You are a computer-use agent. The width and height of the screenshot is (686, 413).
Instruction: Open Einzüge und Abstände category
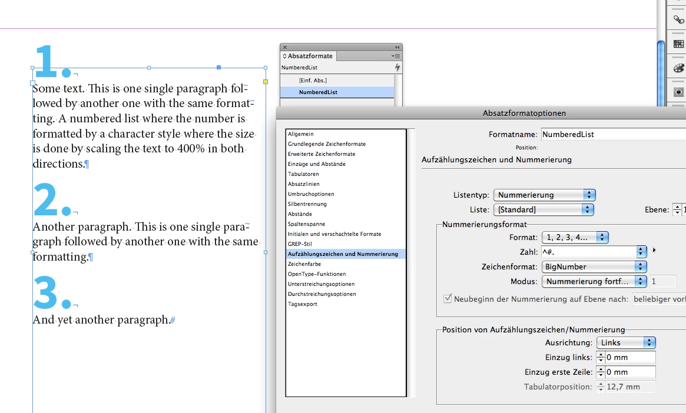tap(346, 164)
